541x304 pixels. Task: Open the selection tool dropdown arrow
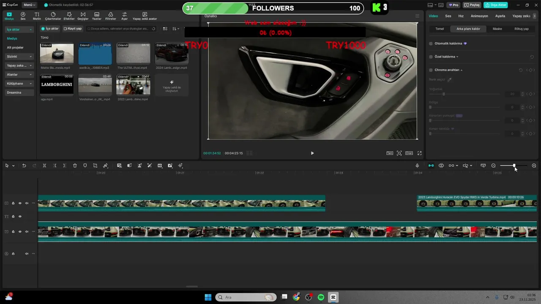tap(13, 166)
